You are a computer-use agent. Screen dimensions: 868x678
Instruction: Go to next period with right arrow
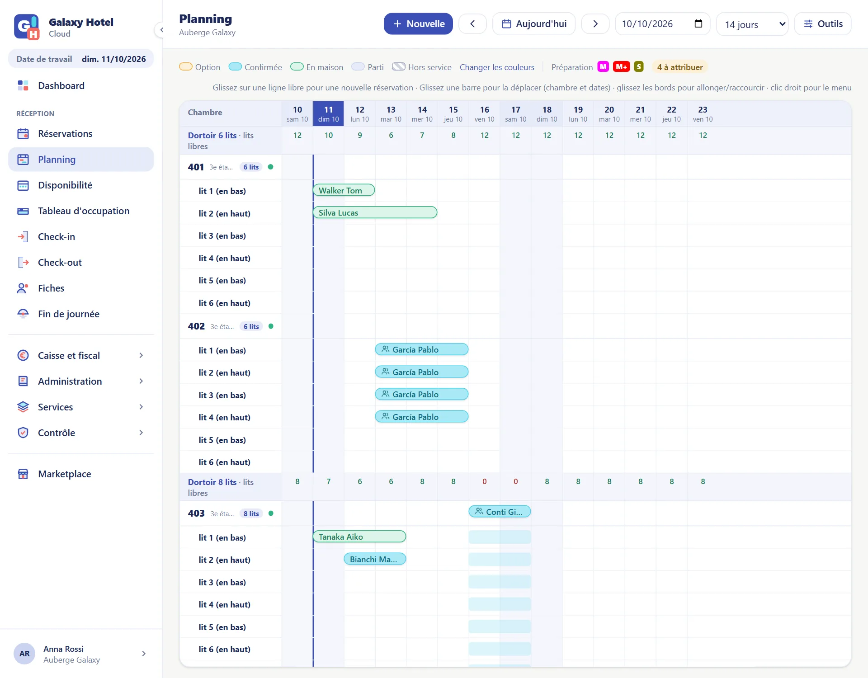[x=595, y=24]
